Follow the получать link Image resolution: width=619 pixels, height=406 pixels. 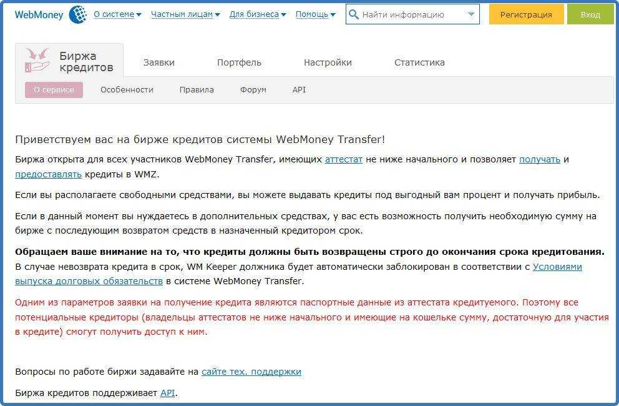tap(539, 159)
